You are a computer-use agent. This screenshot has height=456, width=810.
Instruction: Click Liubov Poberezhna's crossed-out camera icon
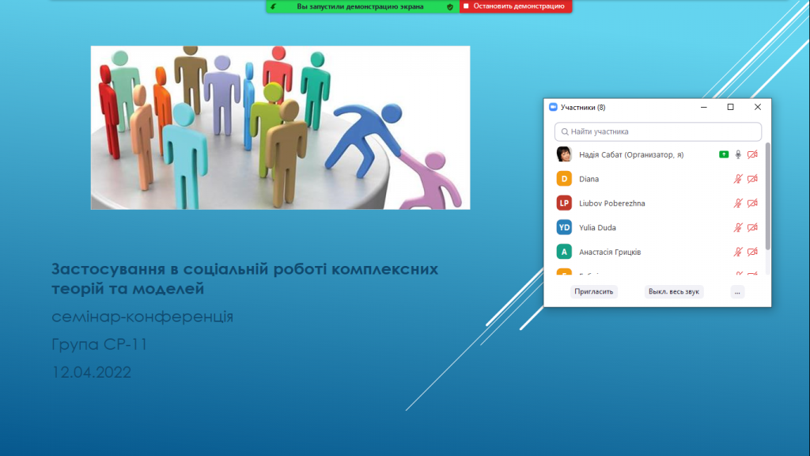(x=752, y=203)
